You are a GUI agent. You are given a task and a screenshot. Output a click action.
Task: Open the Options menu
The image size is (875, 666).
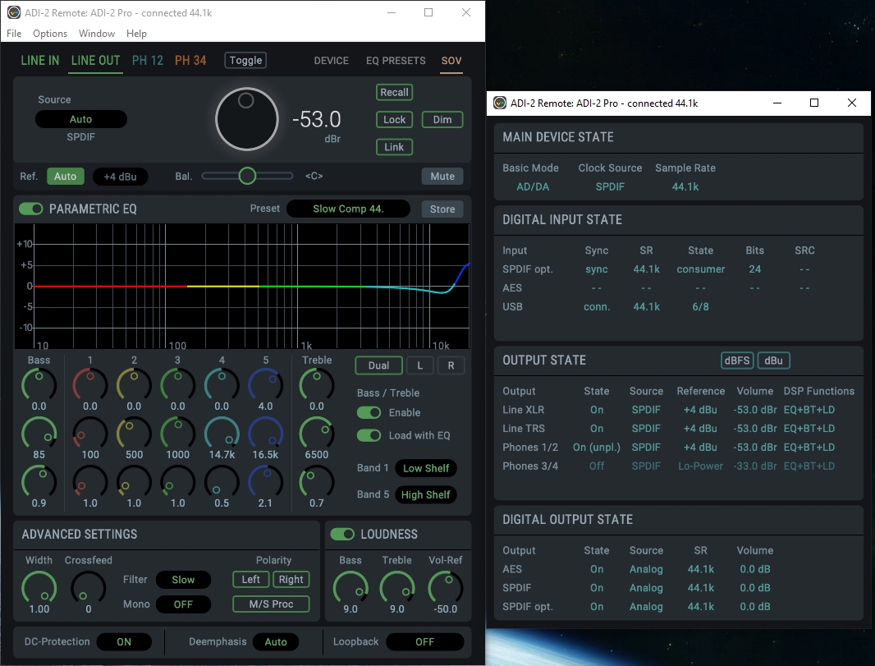50,34
